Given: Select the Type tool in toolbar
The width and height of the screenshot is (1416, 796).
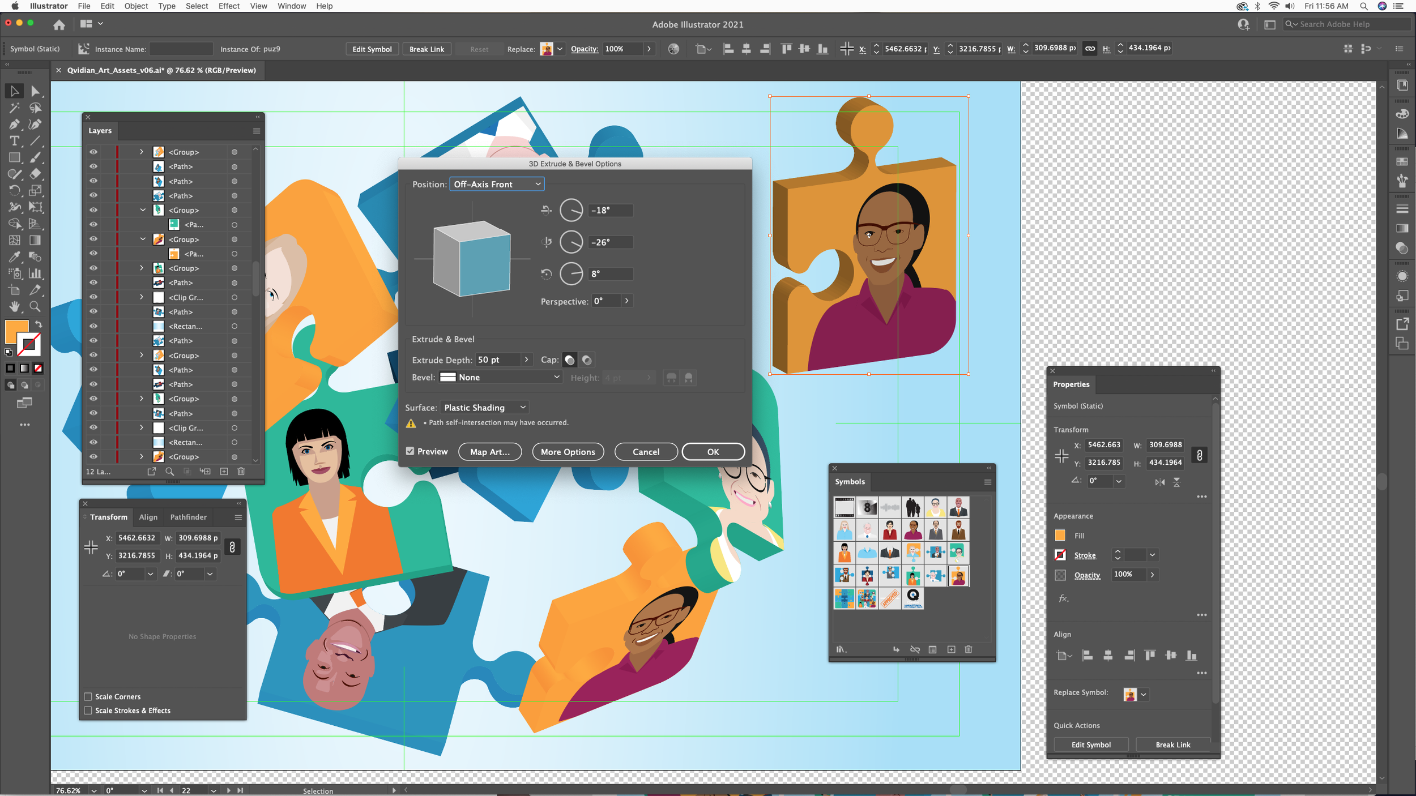Looking at the screenshot, I should coord(14,141).
